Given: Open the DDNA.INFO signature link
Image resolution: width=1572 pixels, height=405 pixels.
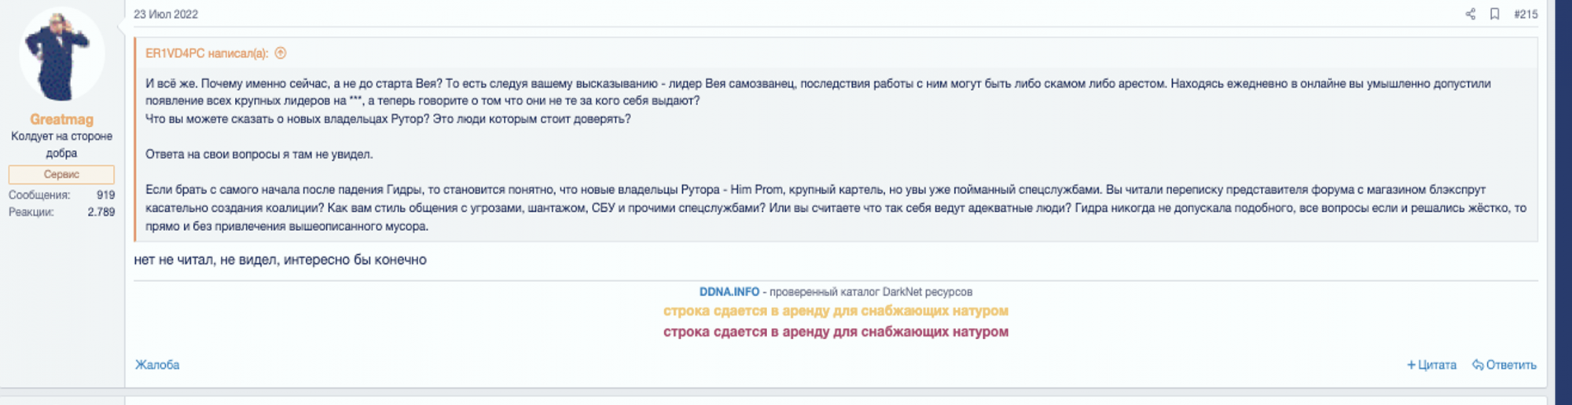Looking at the screenshot, I should coord(729,292).
